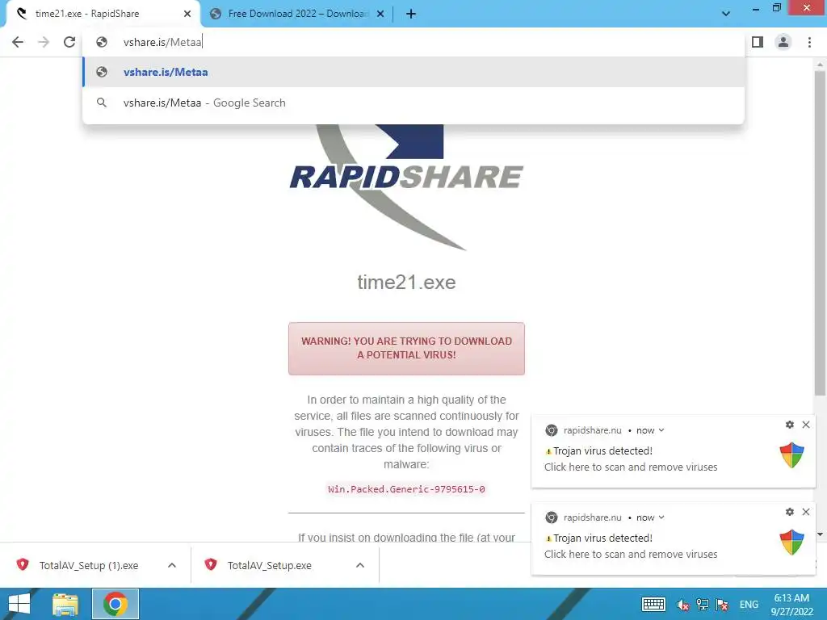Expand options for TotalAV_Setup (1).exe download
This screenshot has width=827, height=620.
point(172,565)
